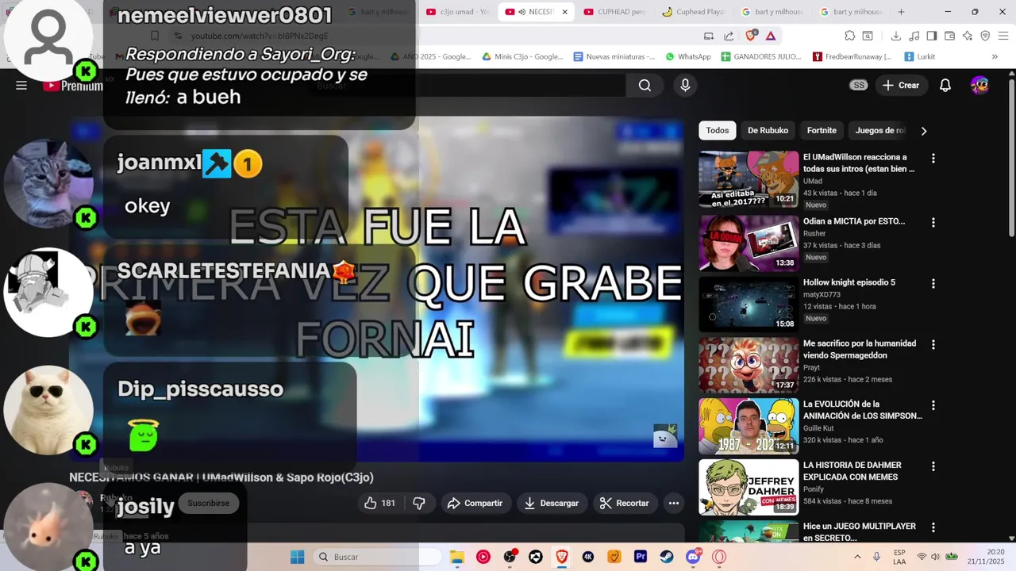Screen dimensions: 1016x571
Task: Open options for Simpson animation video
Action: coord(933,406)
